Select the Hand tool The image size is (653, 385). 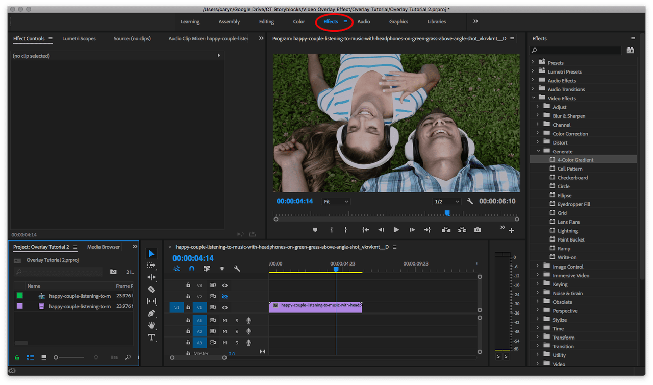point(151,325)
